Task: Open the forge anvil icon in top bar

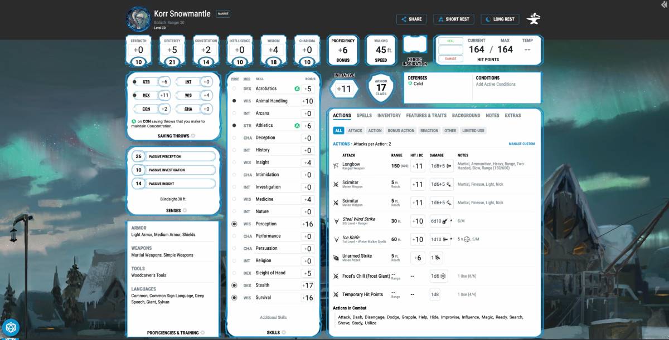Action: (534, 18)
